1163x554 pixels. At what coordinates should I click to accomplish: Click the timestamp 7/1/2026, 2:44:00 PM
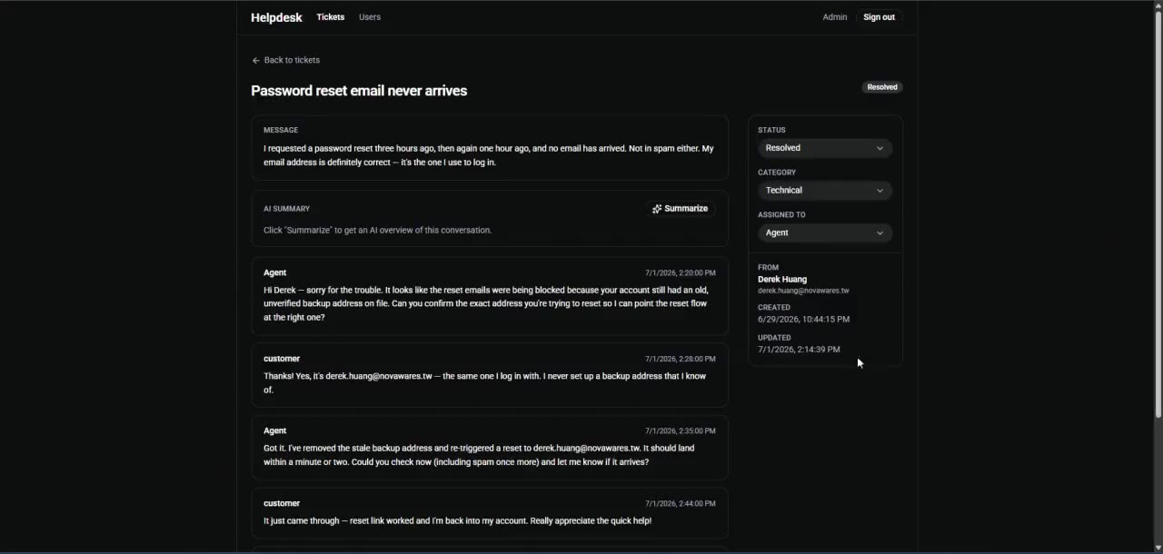coord(681,504)
